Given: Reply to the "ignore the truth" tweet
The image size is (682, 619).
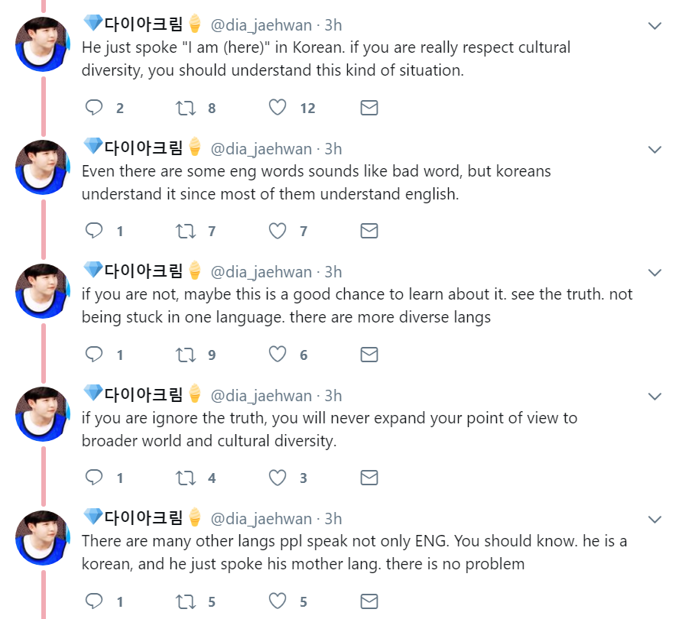Looking at the screenshot, I should coord(94,478).
